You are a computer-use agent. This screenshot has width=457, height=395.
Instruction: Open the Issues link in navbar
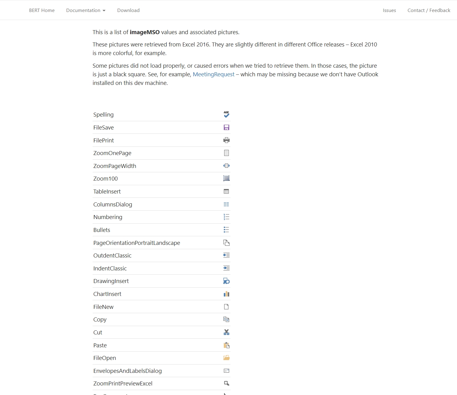click(x=389, y=10)
